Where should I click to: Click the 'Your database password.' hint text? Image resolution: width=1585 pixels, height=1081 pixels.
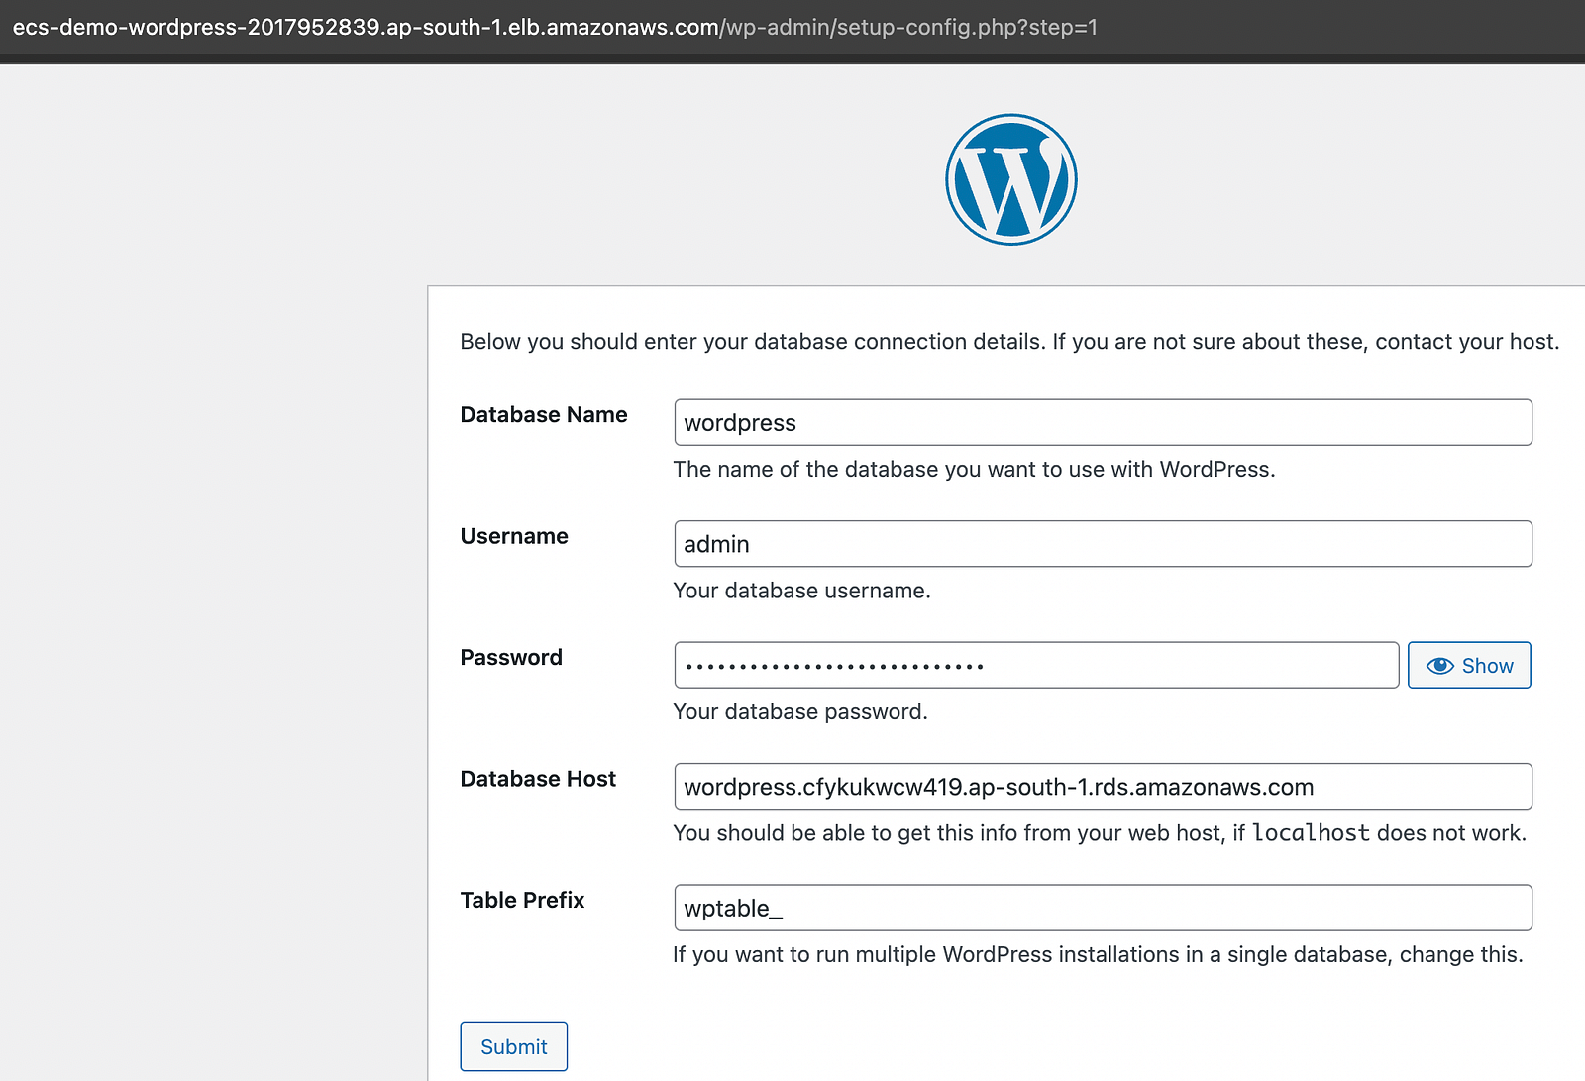pos(800,711)
